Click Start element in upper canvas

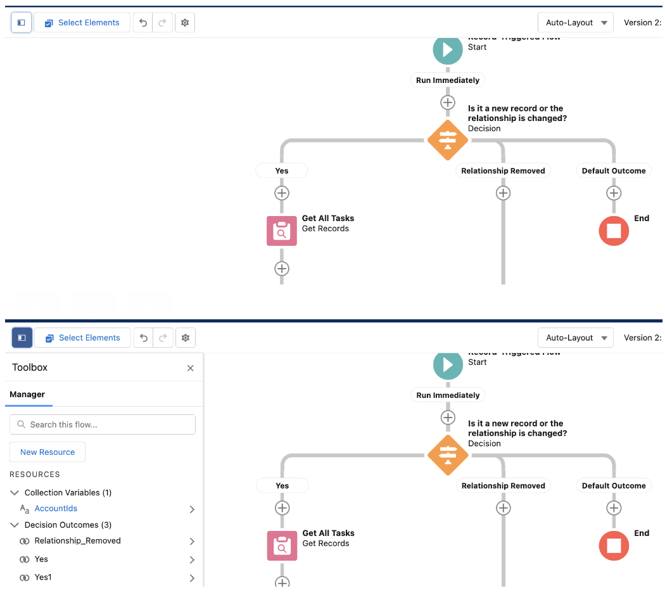click(x=447, y=49)
